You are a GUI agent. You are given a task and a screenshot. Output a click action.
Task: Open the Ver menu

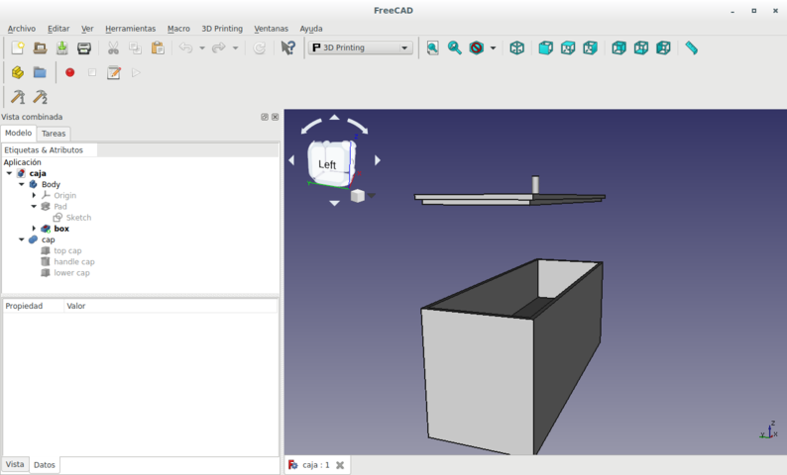[87, 29]
